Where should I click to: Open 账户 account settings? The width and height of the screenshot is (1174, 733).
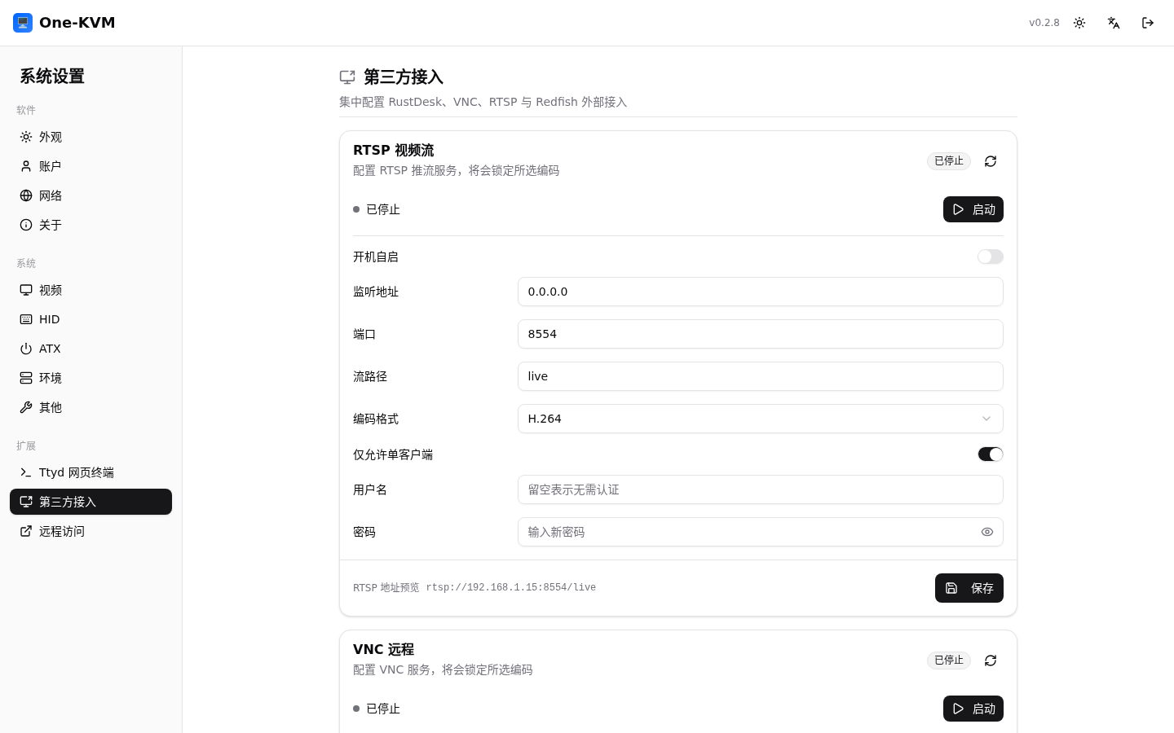(90, 166)
